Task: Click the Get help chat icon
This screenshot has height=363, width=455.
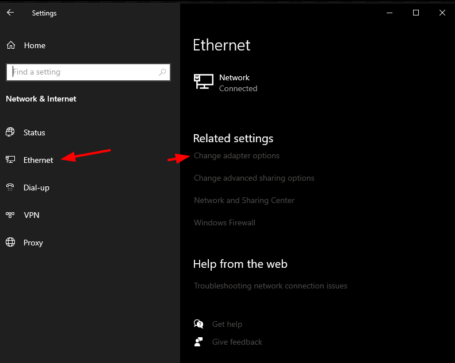Action: (199, 324)
